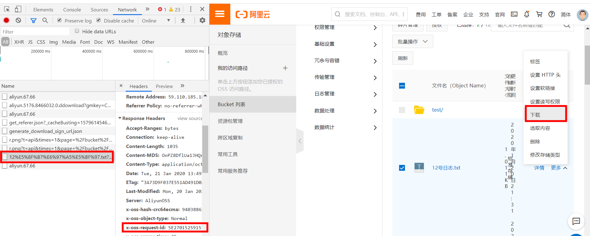Open the test/ folder link
590x236 pixels.
point(437,110)
